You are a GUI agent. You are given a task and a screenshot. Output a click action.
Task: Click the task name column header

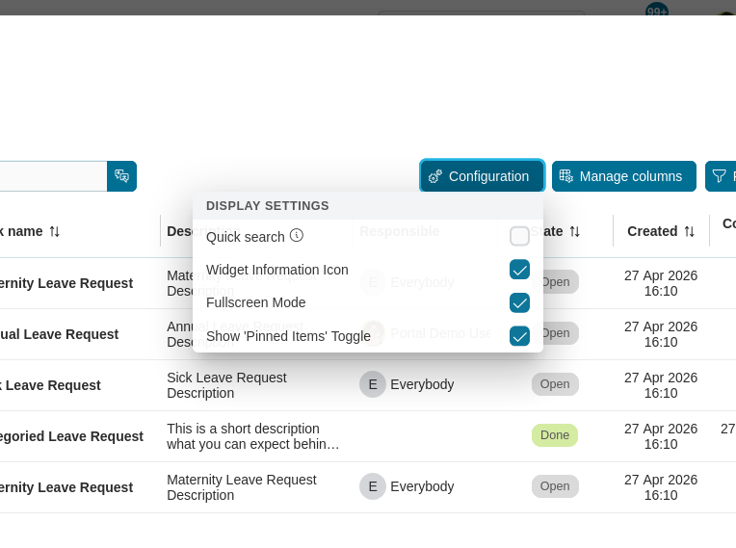[21, 231]
